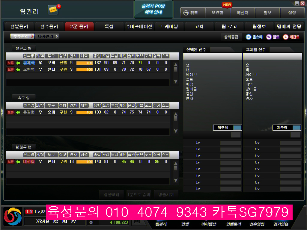Sort 변화구 형 table by 연차 column
Screen dimensions: 307x230
pos(73,155)
